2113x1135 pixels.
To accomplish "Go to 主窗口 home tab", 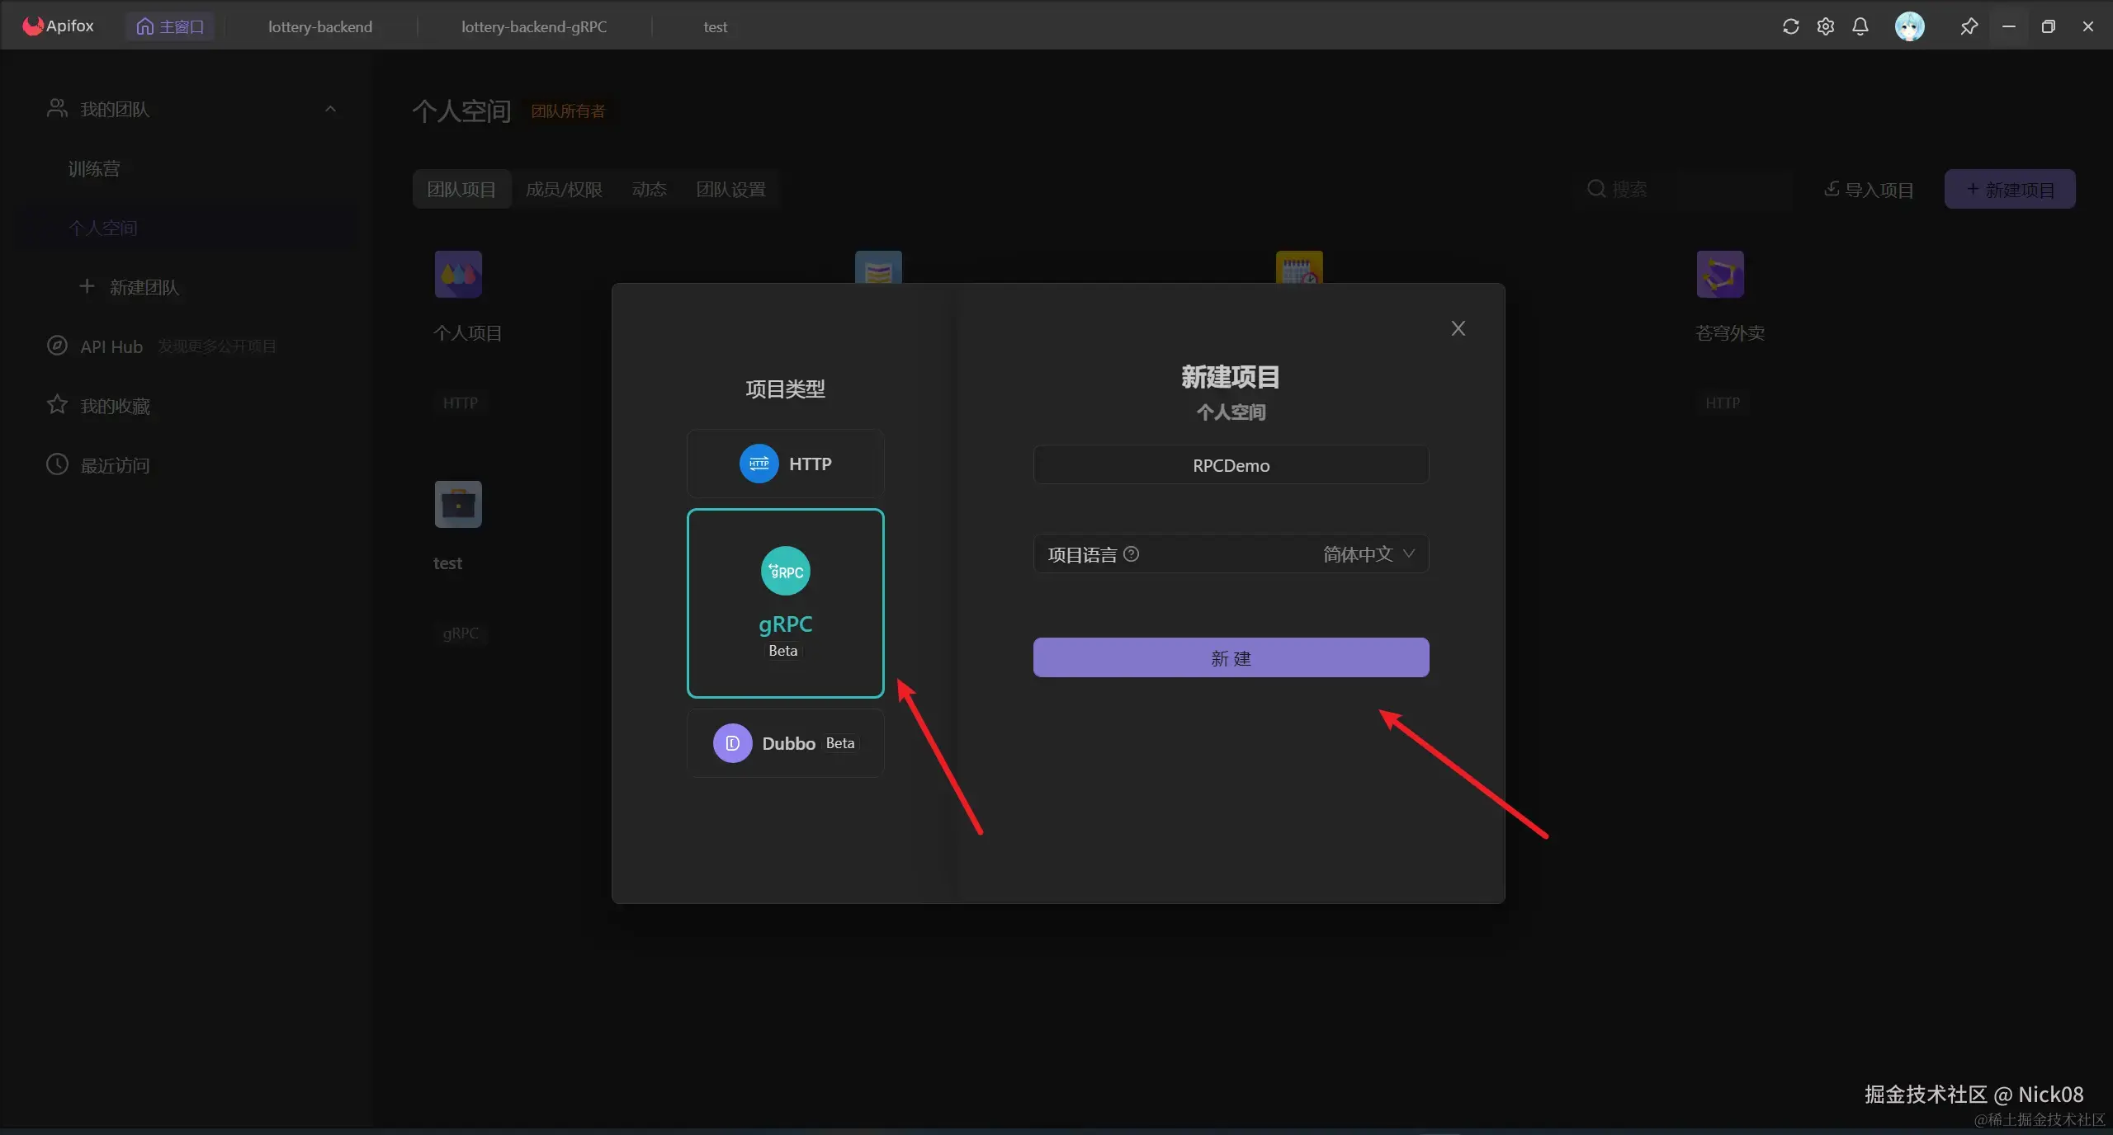I will tap(170, 26).
